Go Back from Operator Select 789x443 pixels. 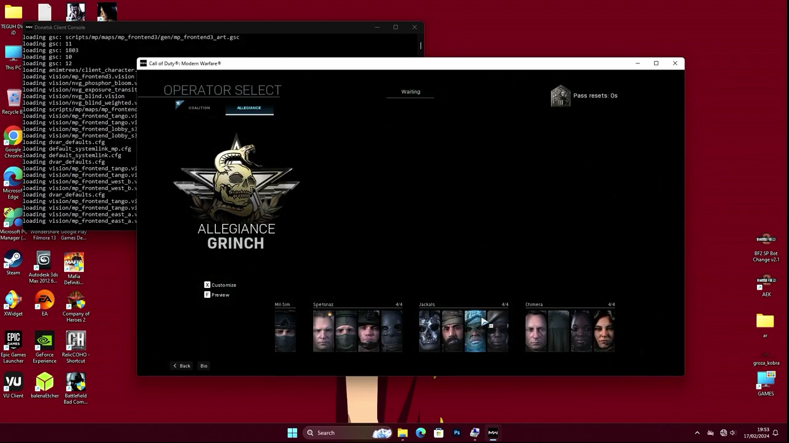tap(182, 366)
